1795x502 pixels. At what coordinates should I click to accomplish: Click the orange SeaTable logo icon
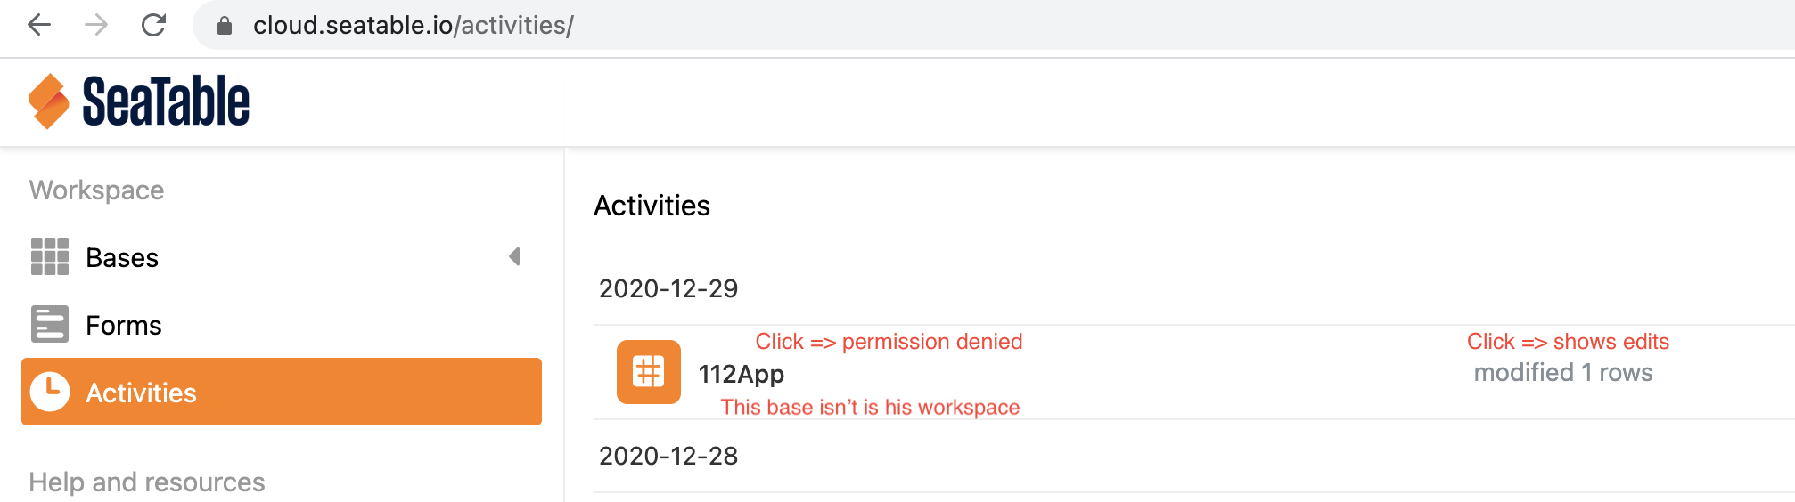[x=48, y=101]
